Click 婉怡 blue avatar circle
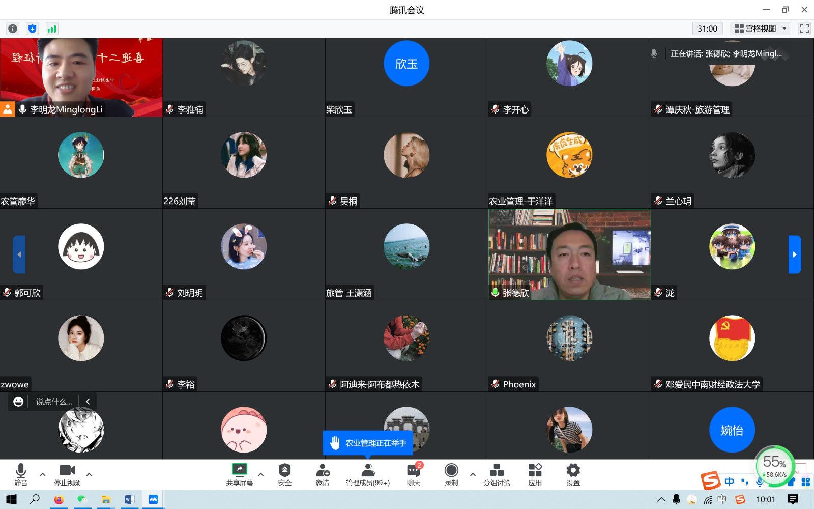The image size is (814, 509). click(x=732, y=430)
